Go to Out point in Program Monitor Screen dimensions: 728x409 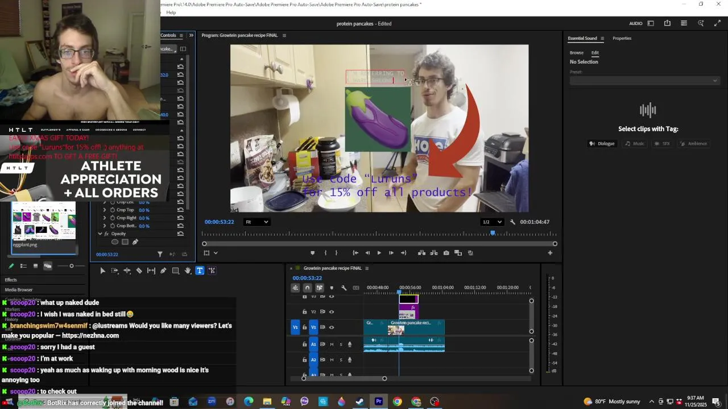pyautogui.click(x=404, y=253)
